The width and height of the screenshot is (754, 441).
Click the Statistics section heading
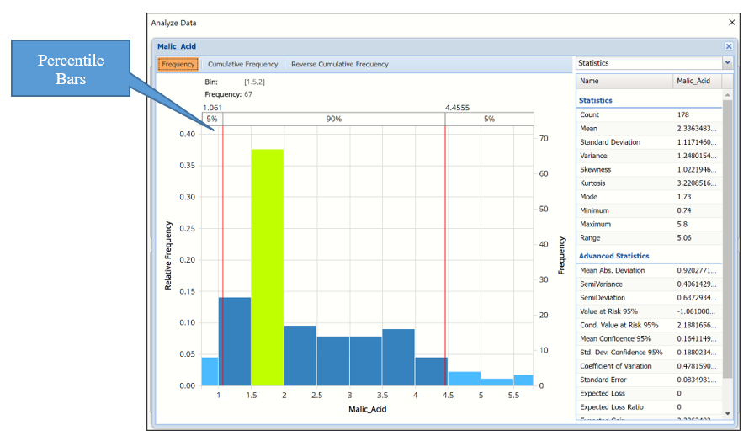(596, 100)
